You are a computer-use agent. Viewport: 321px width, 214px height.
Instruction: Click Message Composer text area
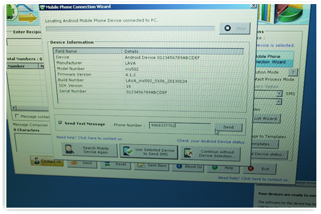click(x=33, y=142)
